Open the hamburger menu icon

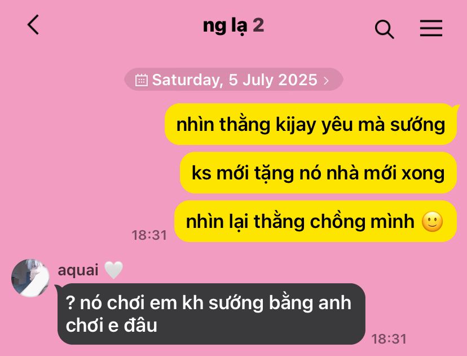pyautogui.click(x=431, y=28)
